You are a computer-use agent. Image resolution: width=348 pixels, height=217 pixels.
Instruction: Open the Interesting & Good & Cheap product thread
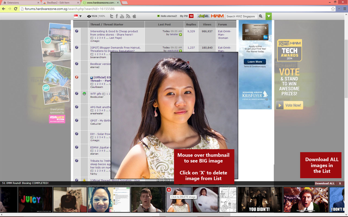coord(114,33)
